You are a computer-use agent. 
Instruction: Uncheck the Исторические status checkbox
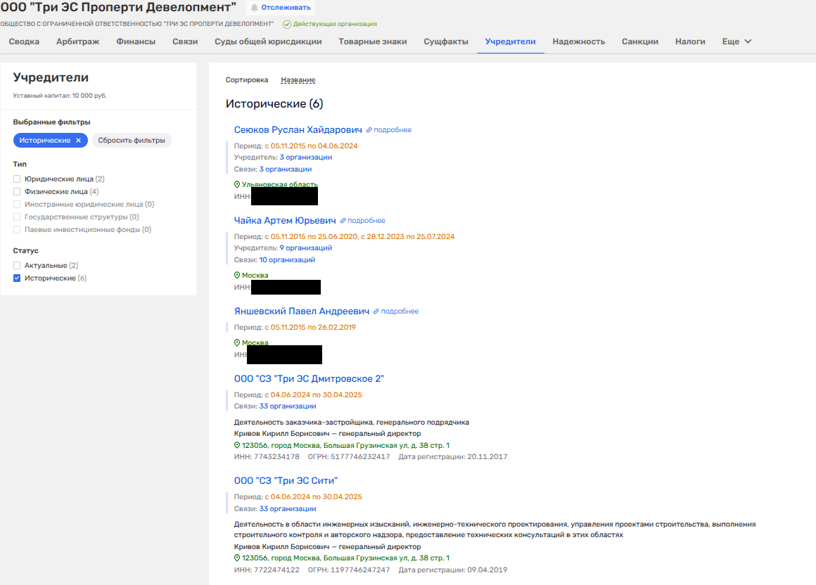point(17,278)
